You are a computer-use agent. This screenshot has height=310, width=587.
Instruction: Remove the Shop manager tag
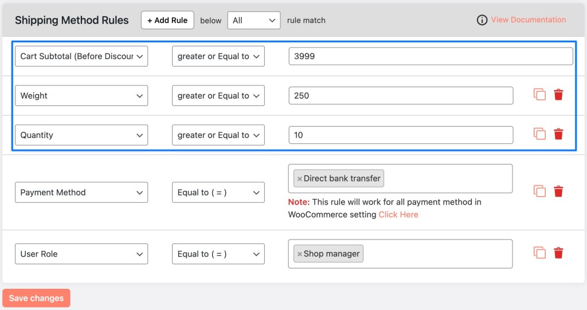pos(299,254)
